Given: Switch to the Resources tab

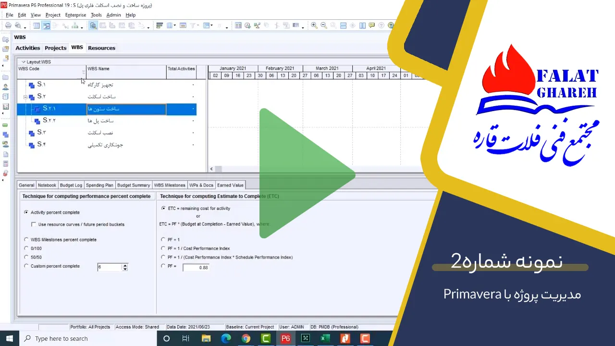Looking at the screenshot, I should [x=101, y=48].
